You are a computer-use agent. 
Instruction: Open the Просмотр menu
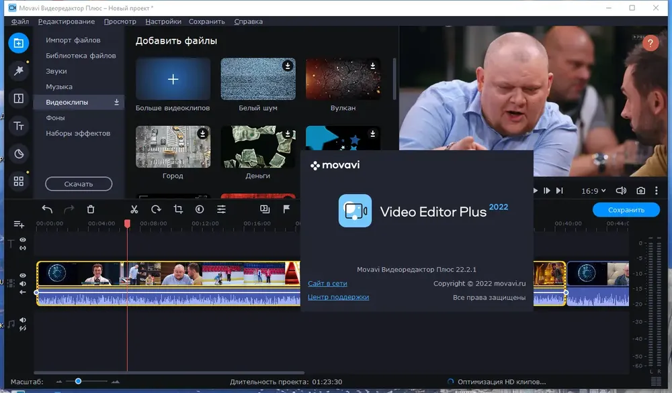pos(120,21)
